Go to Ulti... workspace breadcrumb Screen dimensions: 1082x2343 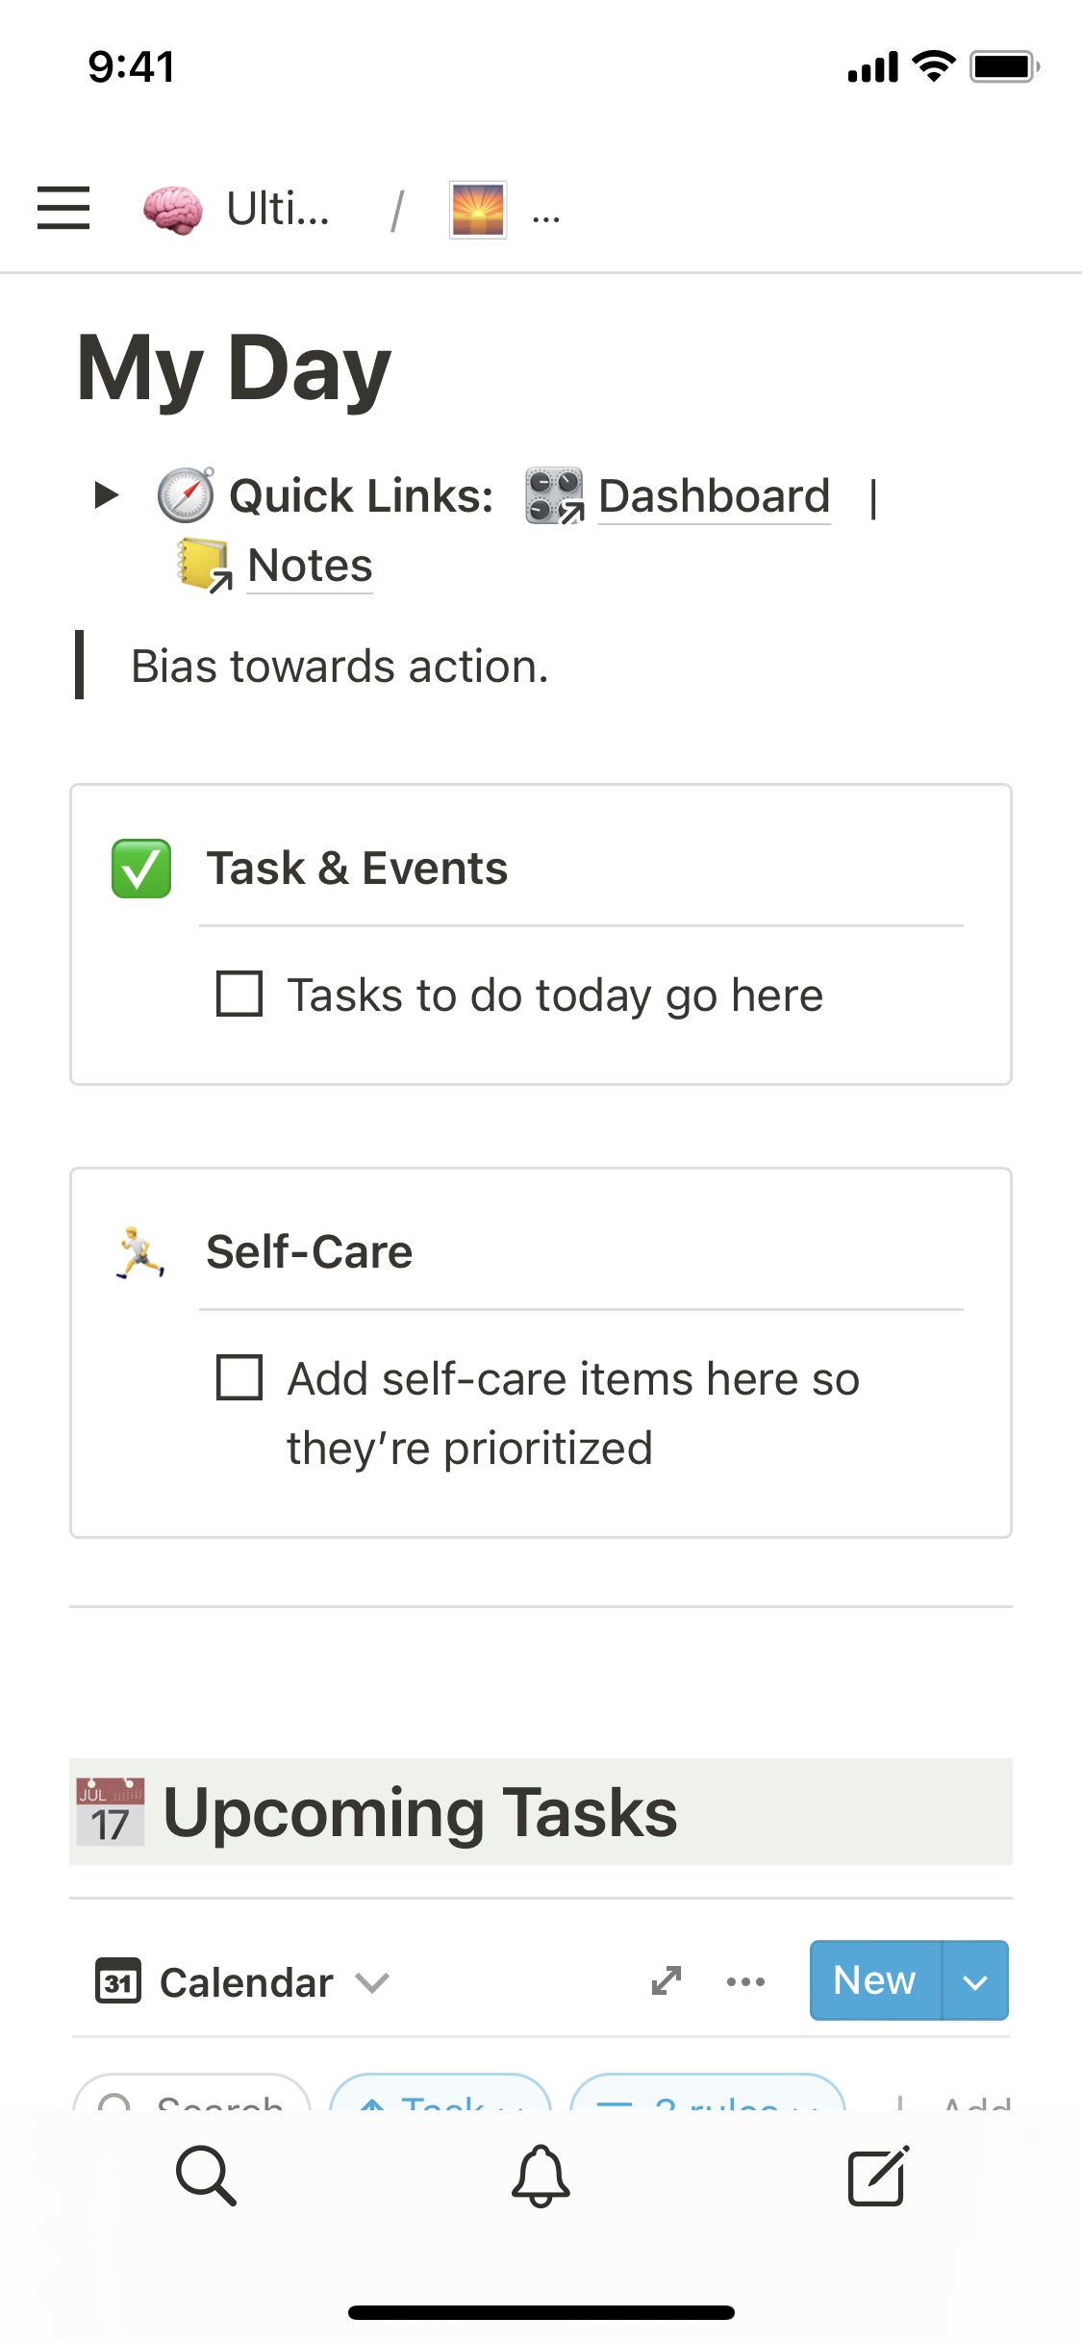pyautogui.click(x=278, y=209)
